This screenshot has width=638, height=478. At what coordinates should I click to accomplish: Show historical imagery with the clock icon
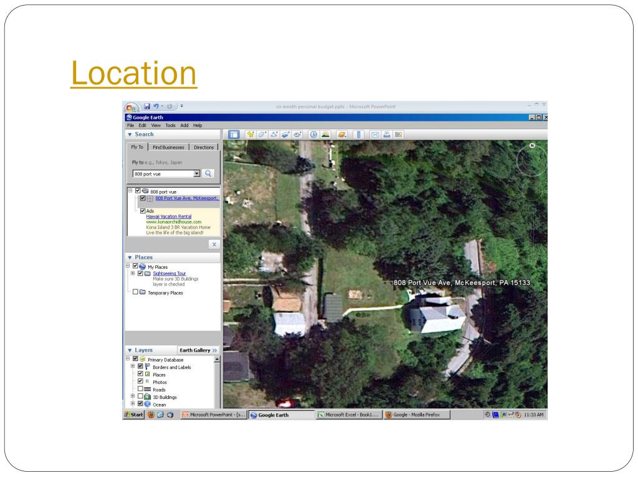point(313,134)
